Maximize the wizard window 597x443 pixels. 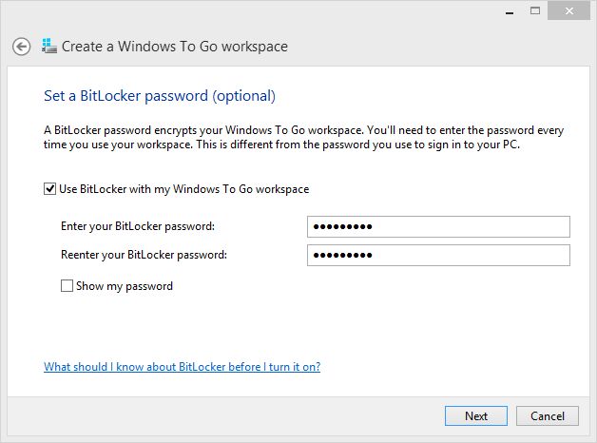pyautogui.click(x=535, y=10)
